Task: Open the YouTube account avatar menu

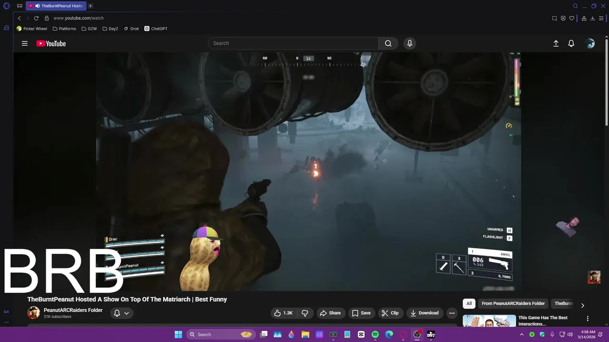Action: coord(590,43)
